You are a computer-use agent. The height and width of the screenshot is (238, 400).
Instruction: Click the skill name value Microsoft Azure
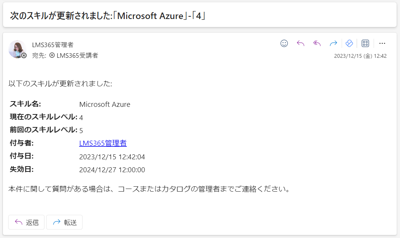coord(105,104)
